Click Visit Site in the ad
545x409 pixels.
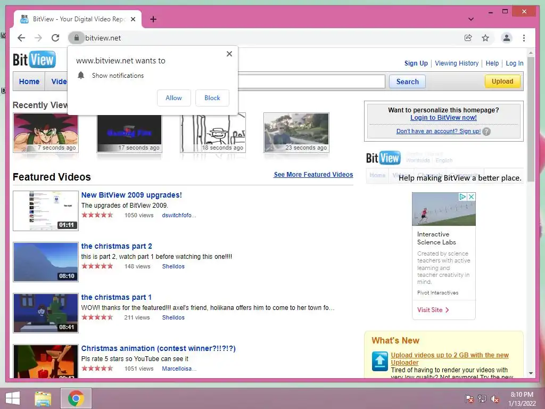(x=433, y=310)
